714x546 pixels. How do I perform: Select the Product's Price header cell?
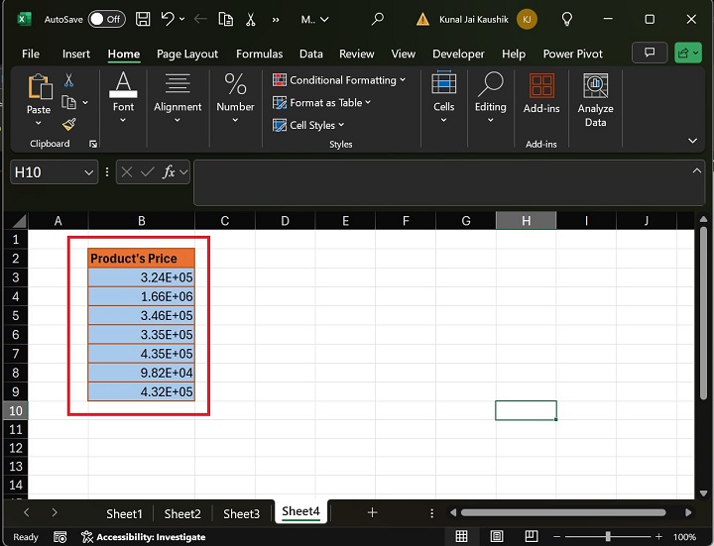[141, 259]
